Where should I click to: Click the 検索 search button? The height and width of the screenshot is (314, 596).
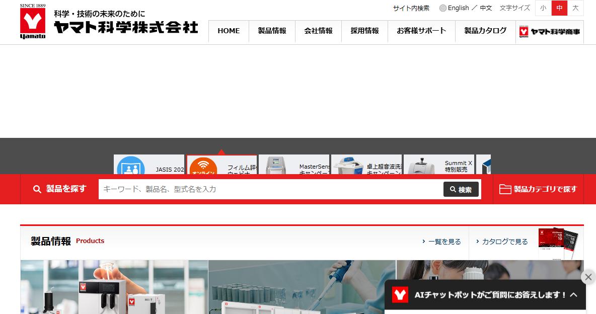click(461, 189)
